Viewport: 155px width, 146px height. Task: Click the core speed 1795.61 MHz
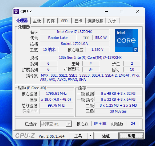pos(56,93)
